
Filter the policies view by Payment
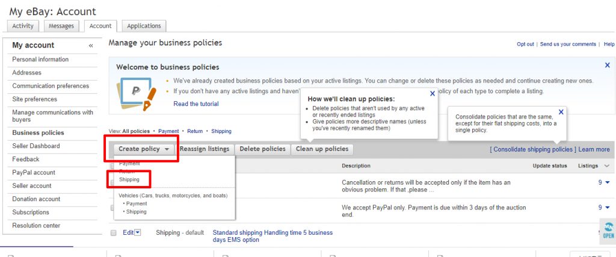coord(168,131)
